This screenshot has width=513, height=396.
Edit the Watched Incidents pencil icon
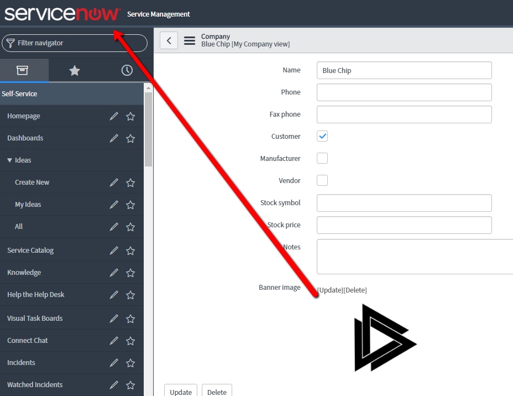tap(113, 385)
